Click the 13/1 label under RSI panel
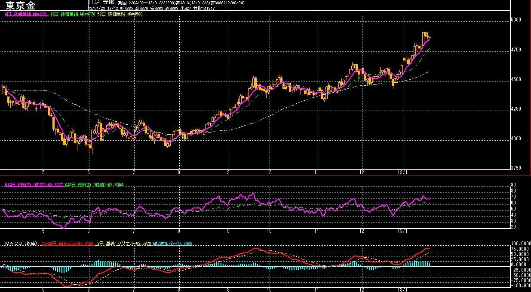The image size is (531, 292). [403, 231]
